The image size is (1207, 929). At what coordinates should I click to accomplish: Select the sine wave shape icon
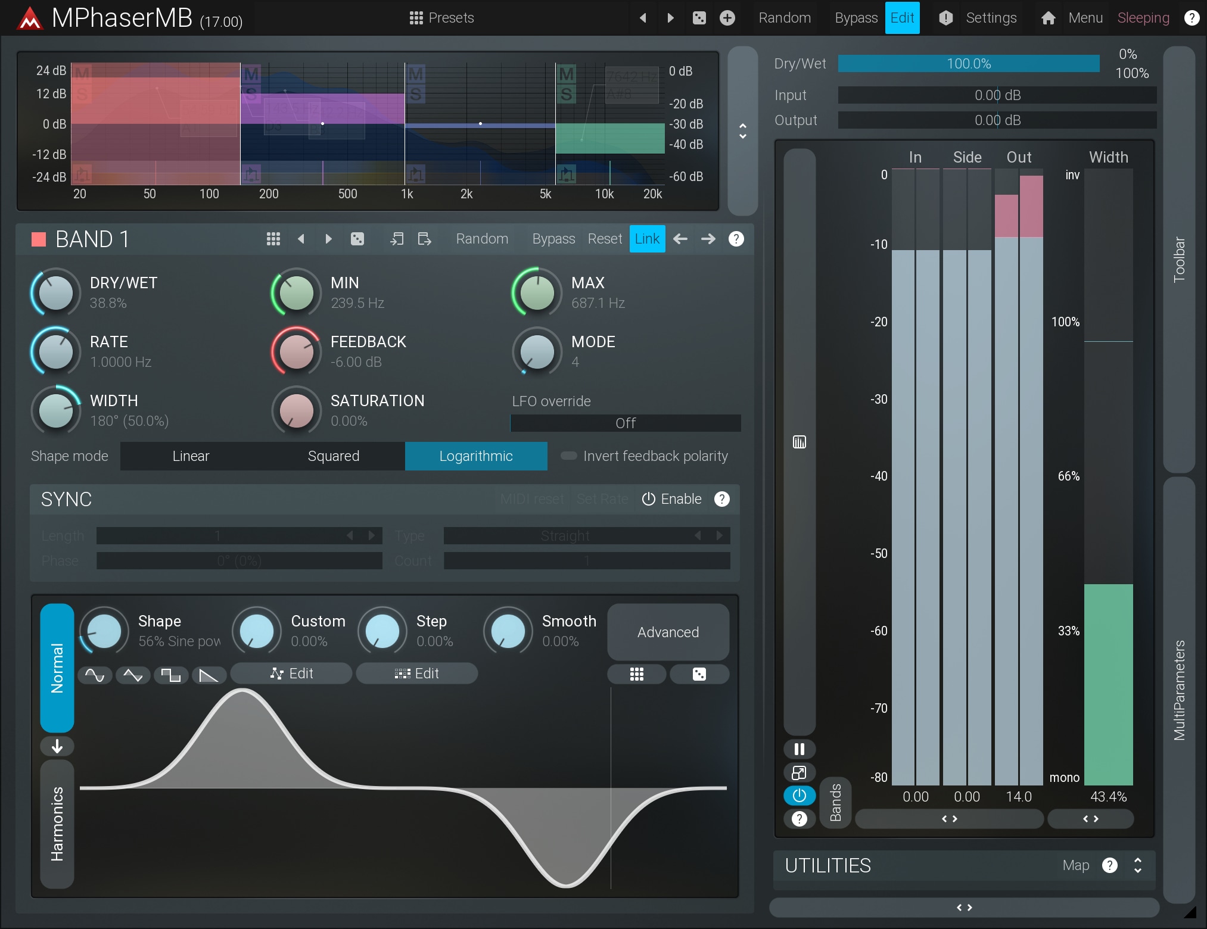pyautogui.click(x=95, y=675)
